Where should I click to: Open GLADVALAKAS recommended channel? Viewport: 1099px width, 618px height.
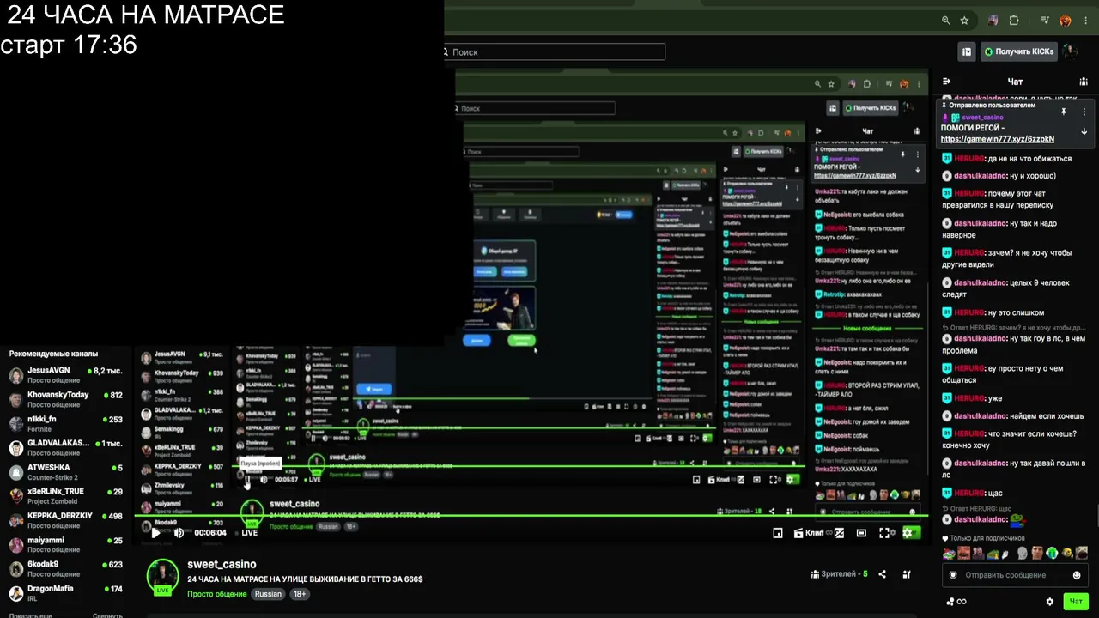(x=65, y=447)
